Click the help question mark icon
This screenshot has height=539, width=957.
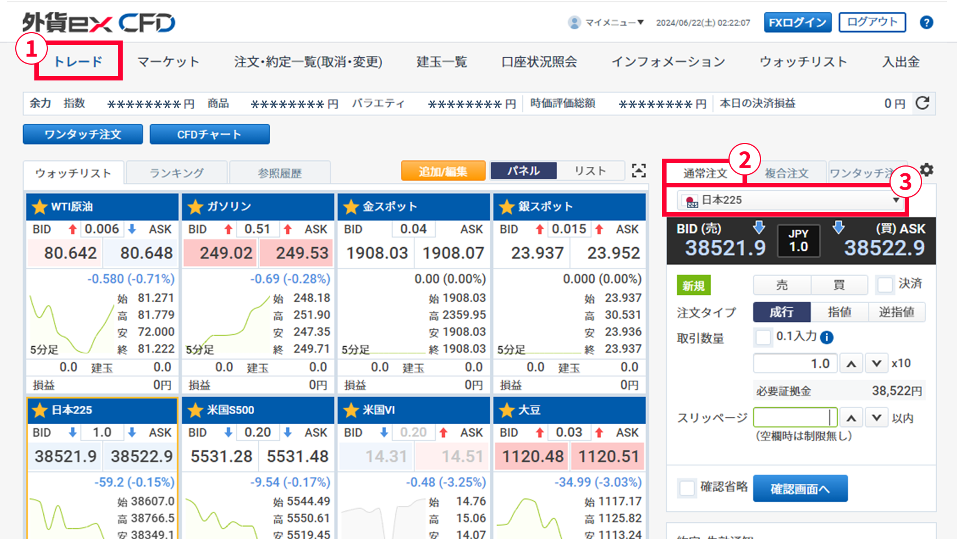(926, 23)
